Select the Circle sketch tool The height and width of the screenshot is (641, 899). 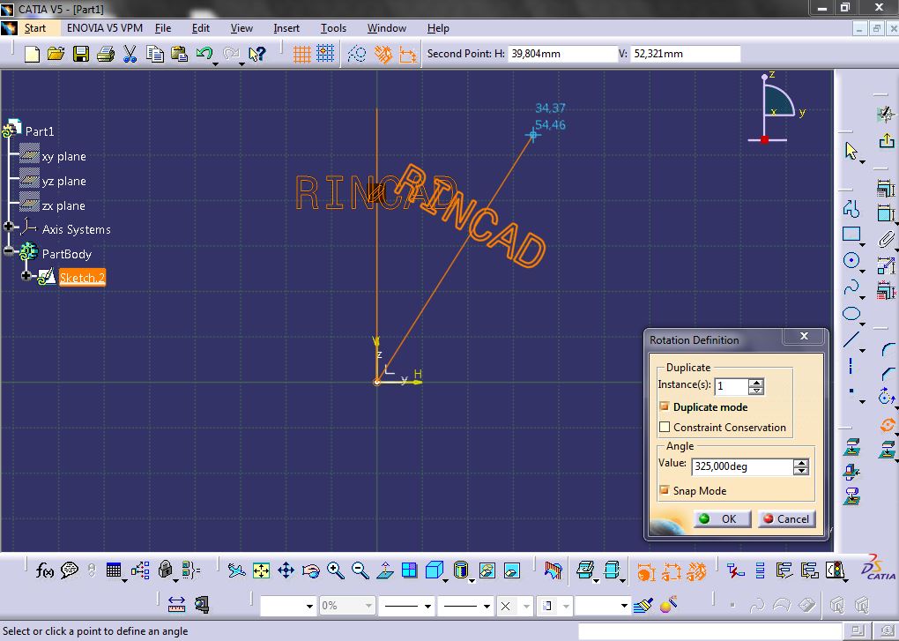(x=851, y=261)
